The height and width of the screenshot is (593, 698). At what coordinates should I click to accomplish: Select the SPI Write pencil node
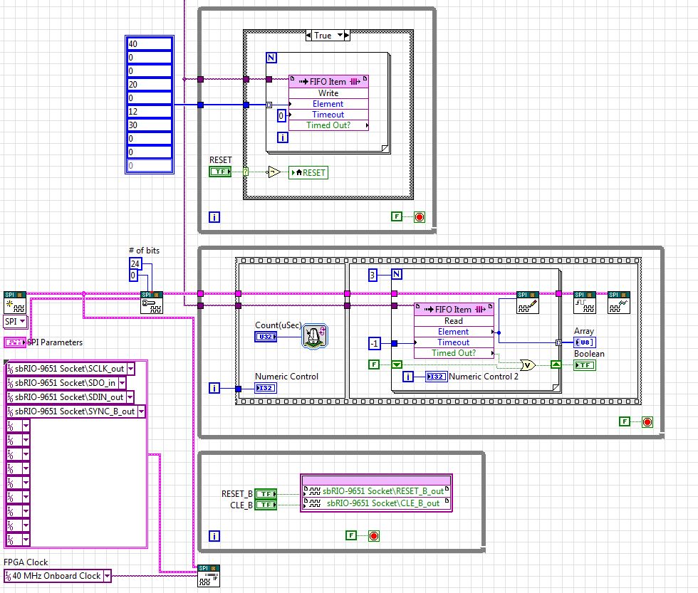pos(528,303)
